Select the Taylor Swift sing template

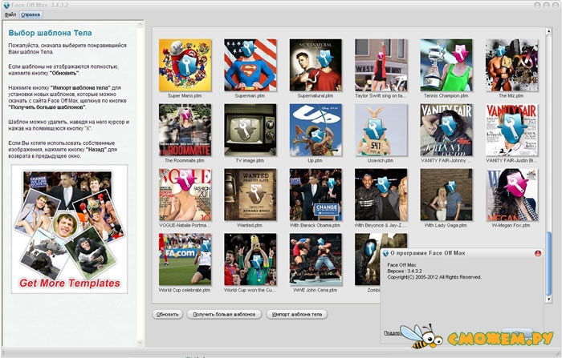click(x=381, y=65)
